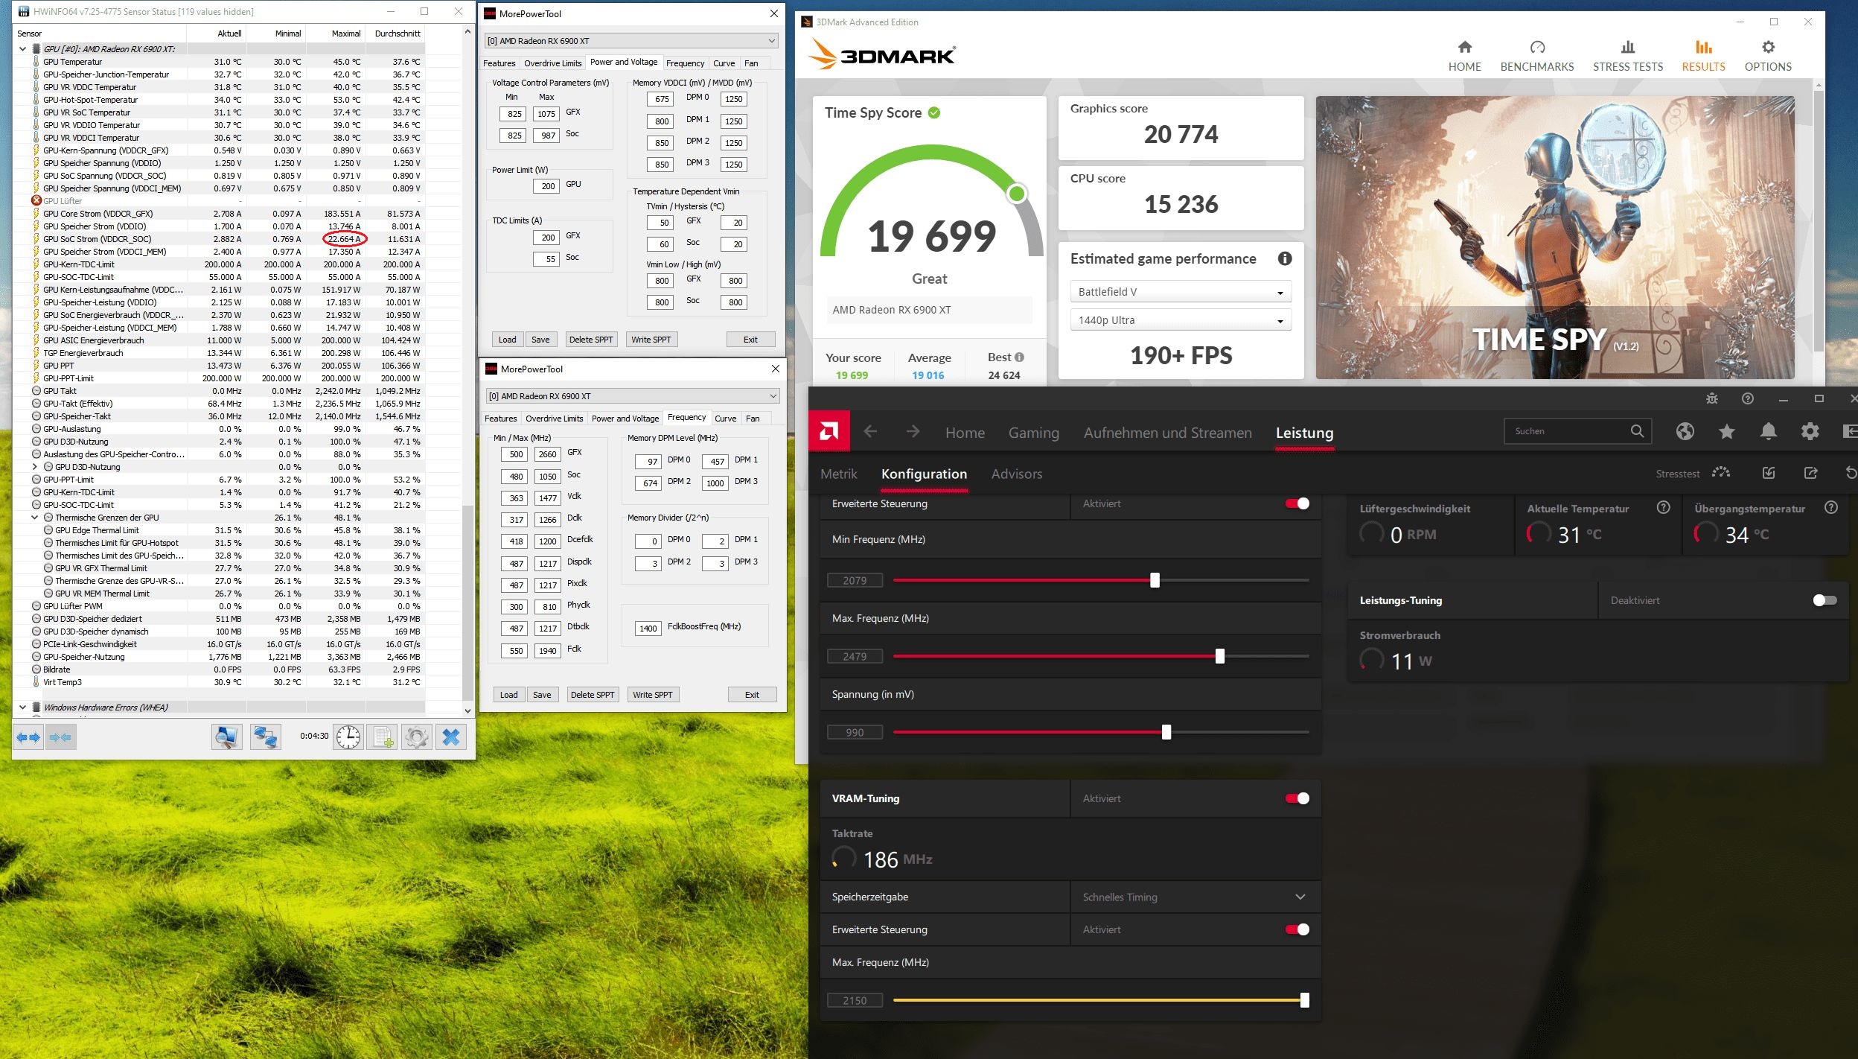Expand Speicherzeitgabe Schnelles Timing dropdown
Image resolution: width=1858 pixels, height=1059 pixels.
coord(1299,897)
